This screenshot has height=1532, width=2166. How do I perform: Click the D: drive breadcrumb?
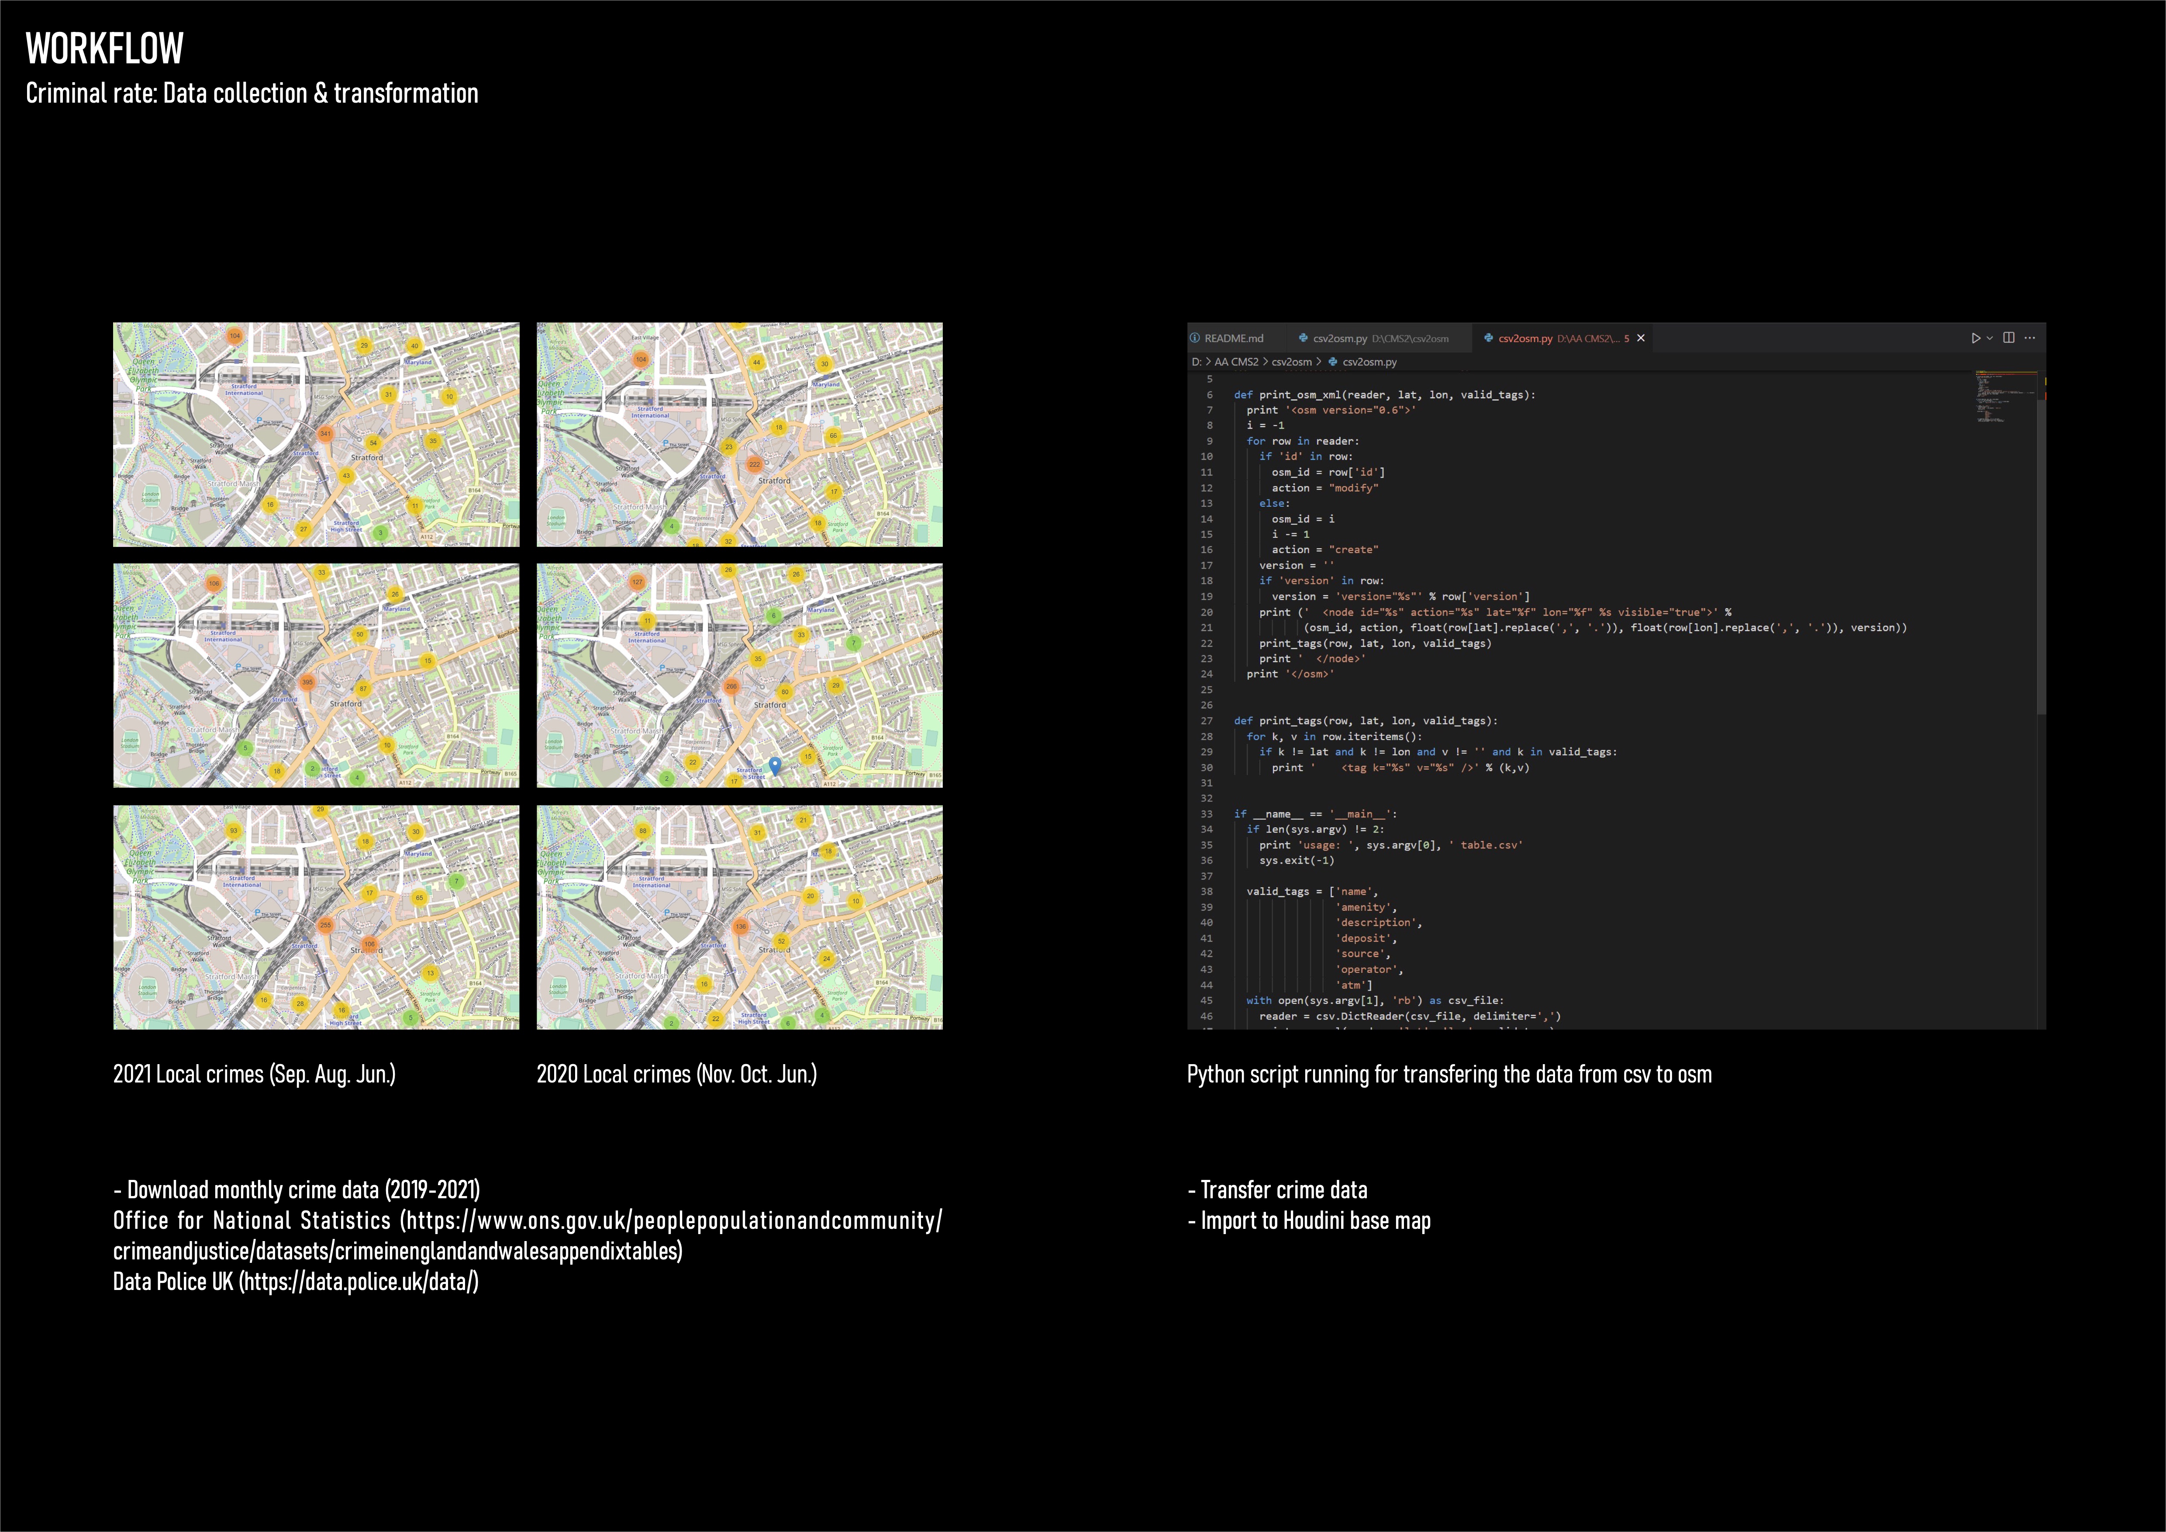tap(1195, 362)
